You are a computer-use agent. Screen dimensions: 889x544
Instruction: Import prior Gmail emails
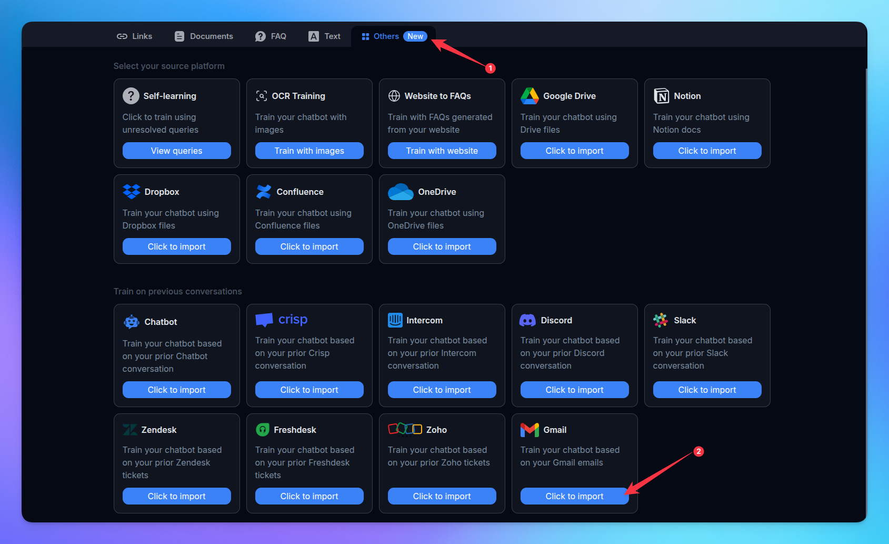click(574, 496)
